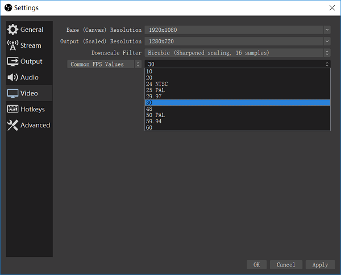Open the Downscale Filter combo box
The height and width of the screenshot is (275, 341).
(x=238, y=53)
